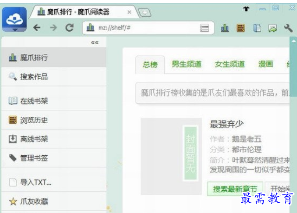Open the skin t-shirt icon
Viewport: 297px width, 213px height.
pyautogui.click(x=246, y=8)
